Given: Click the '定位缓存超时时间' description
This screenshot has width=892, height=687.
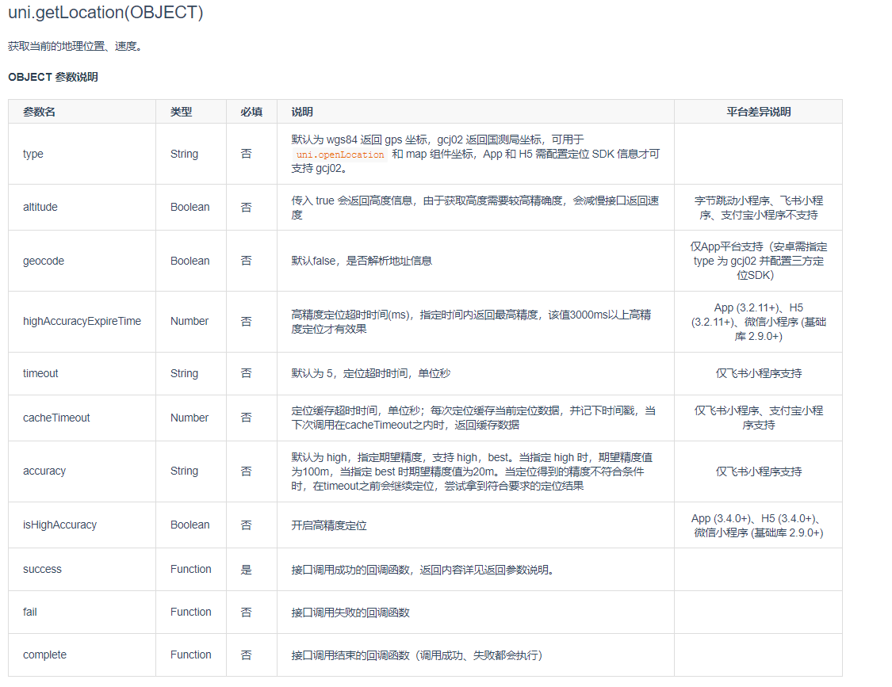Looking at the screenshot, I should 473,418.
